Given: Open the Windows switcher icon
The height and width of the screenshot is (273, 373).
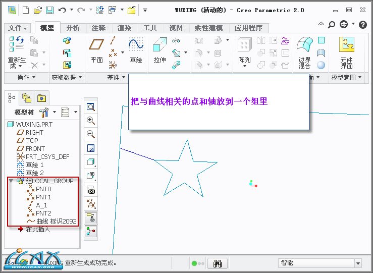Looking at the screenshot, I should (112, 10).
